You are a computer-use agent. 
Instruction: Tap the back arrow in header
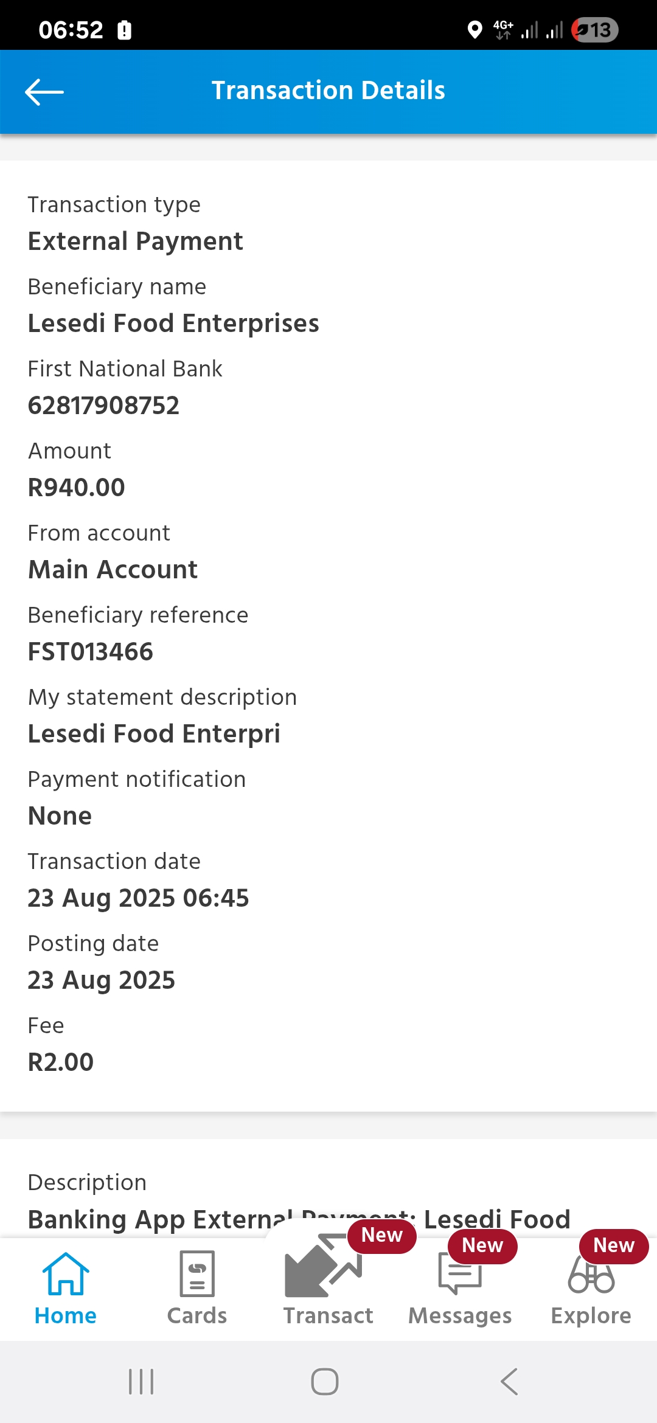click(x=44, y=92)
